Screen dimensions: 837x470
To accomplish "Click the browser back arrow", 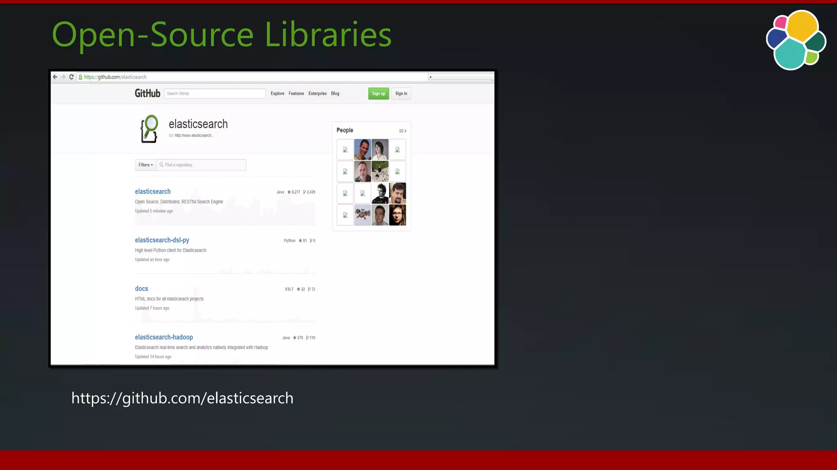I will 55,77.
